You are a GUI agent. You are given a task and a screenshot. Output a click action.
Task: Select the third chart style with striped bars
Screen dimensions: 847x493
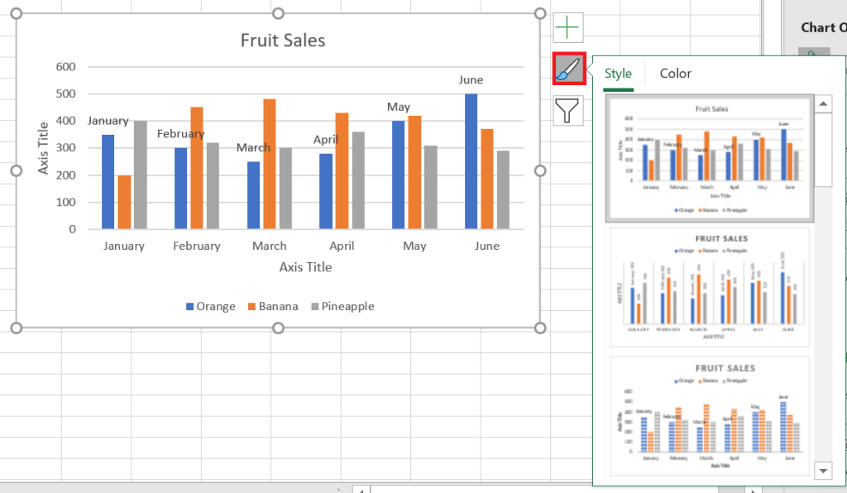(710, 415)
